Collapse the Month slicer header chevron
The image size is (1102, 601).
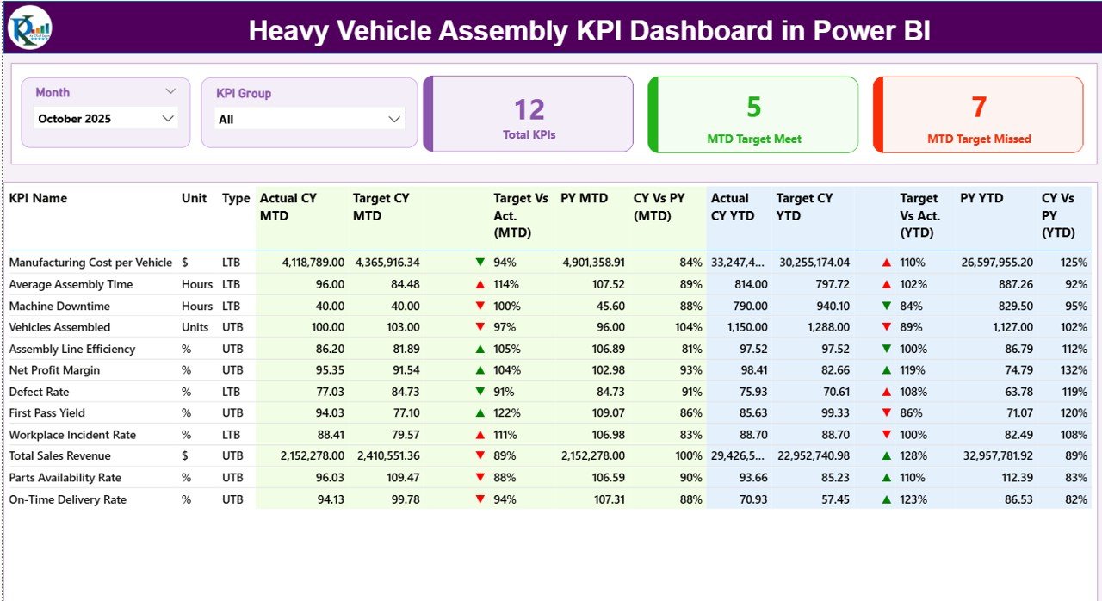[x=170, y=90]
